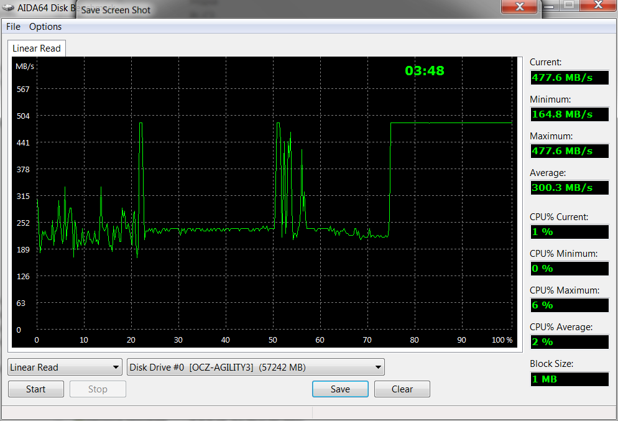Screen dimensions: 618x421
Task: Click the 100 % label on horizontal axis
Action: pos(502,340)
